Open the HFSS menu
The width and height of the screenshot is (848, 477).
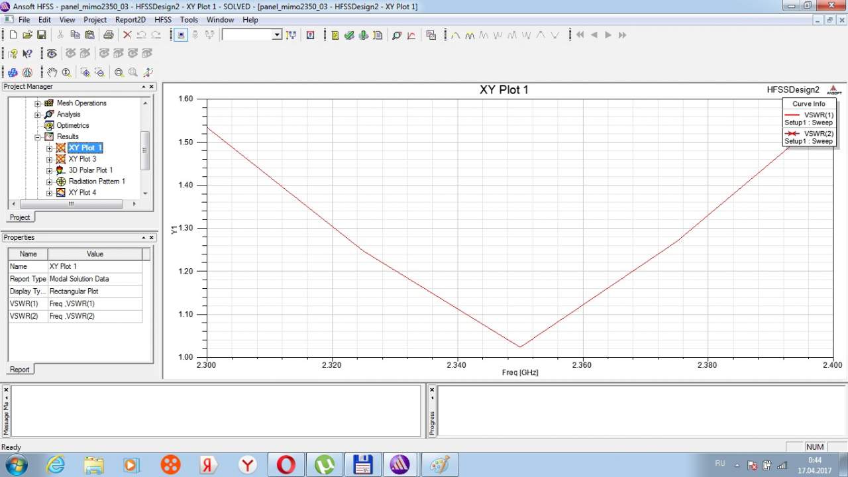tap(162, 20)
